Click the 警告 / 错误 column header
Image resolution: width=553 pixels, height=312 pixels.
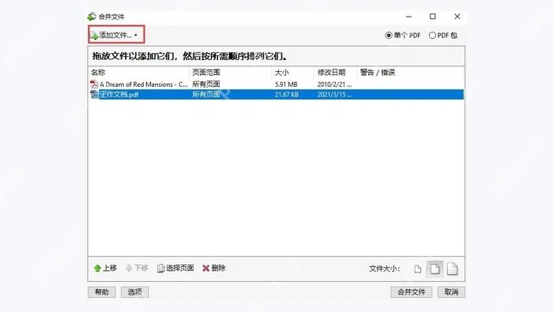pos(378,72)
